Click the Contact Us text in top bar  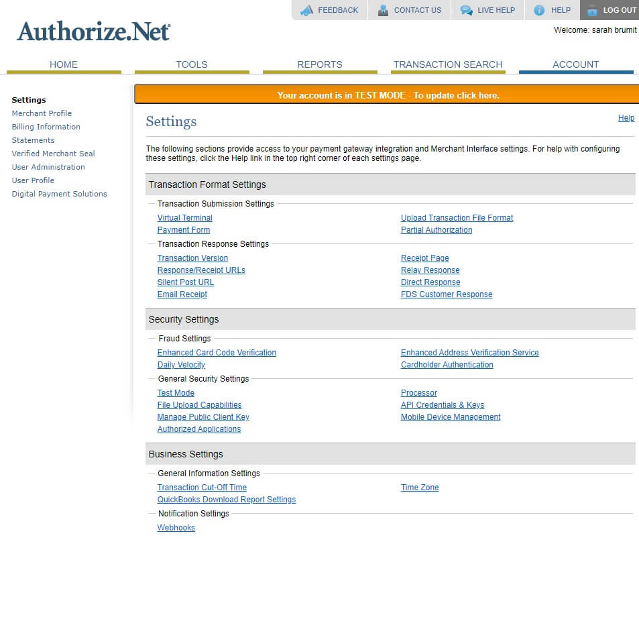pos(417,10)
